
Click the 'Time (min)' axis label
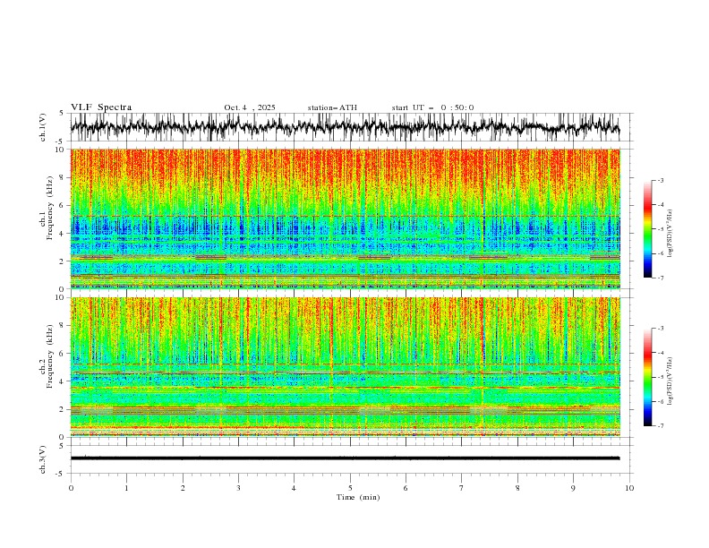click(x=358, y=497)
